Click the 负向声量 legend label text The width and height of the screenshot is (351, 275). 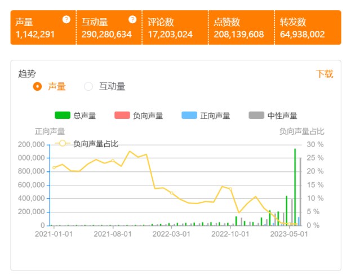point(148,116)
